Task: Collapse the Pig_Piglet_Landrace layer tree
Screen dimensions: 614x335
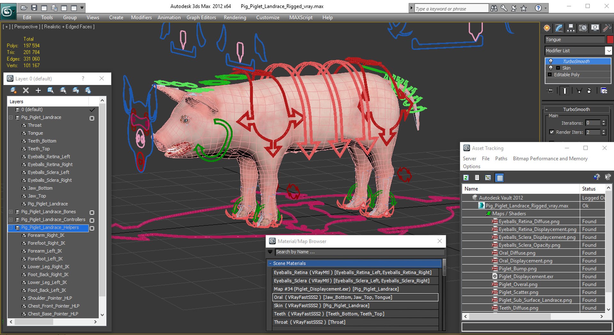Action: [11, 118]
